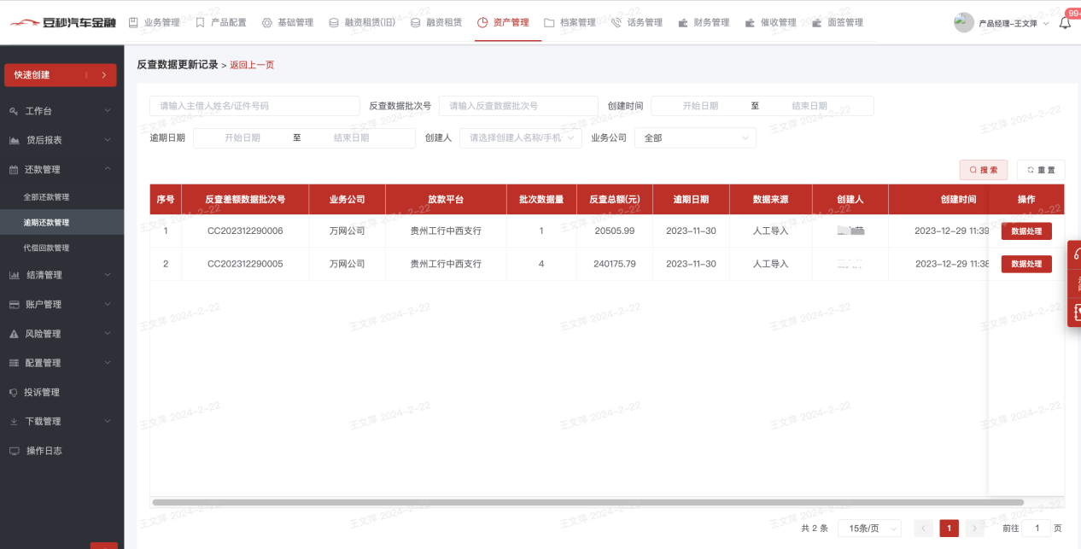Click the 豆秒汽车金融 logo

pyautogui.click(x=62, y=22)
